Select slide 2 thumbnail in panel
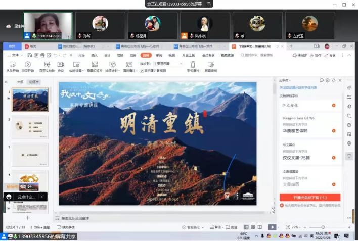The image size is (358, 241). (x=30, y=127)
